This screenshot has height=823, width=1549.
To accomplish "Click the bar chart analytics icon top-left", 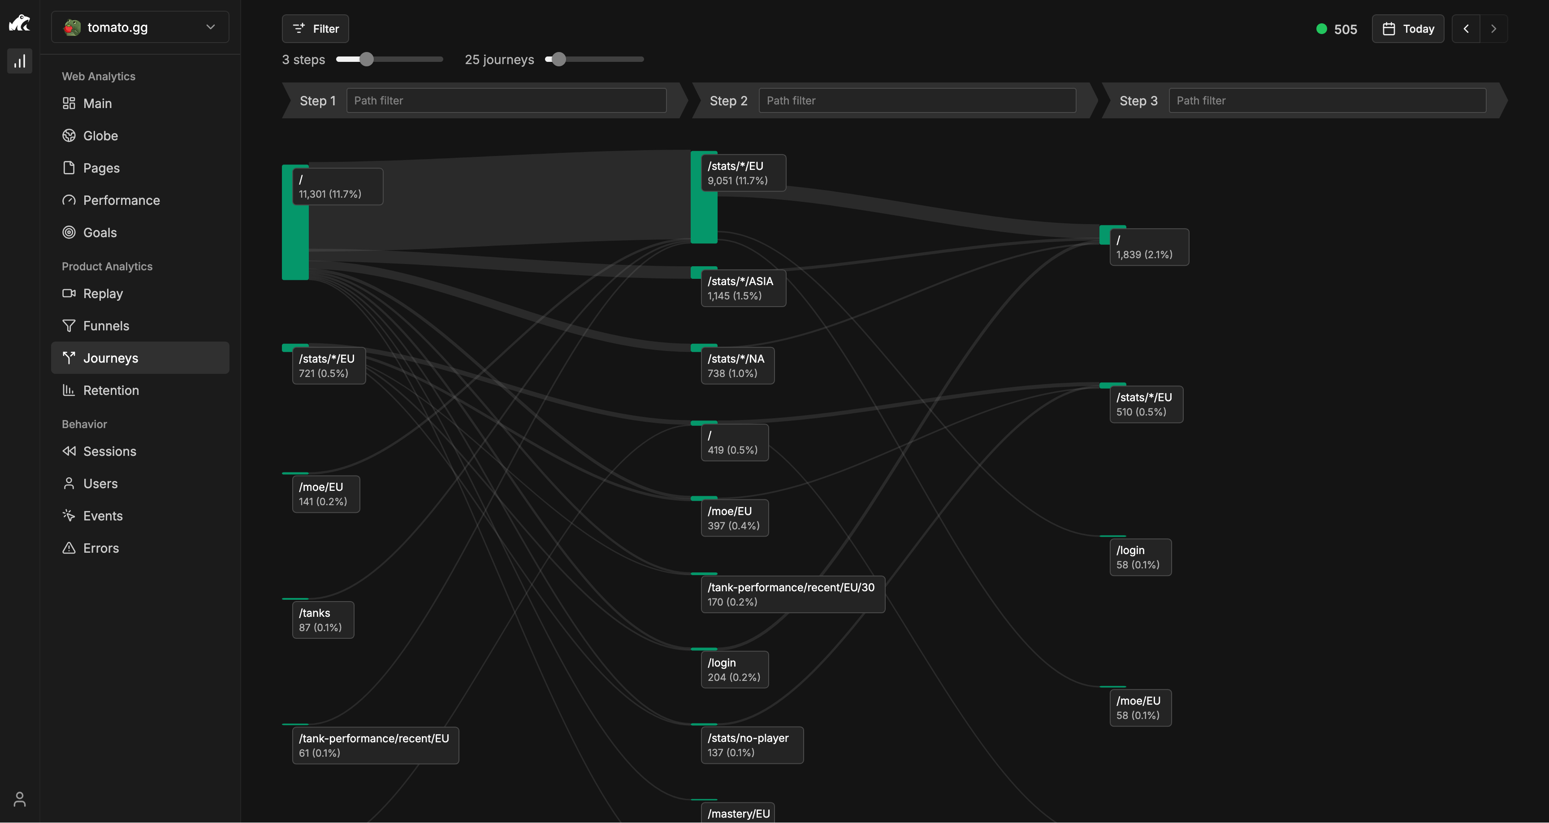I will pyautogui.click(x=20, y=60).
